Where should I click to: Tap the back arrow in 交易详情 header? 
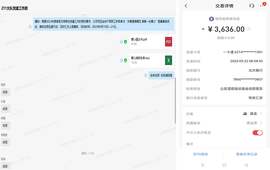[x=186, y=6]
